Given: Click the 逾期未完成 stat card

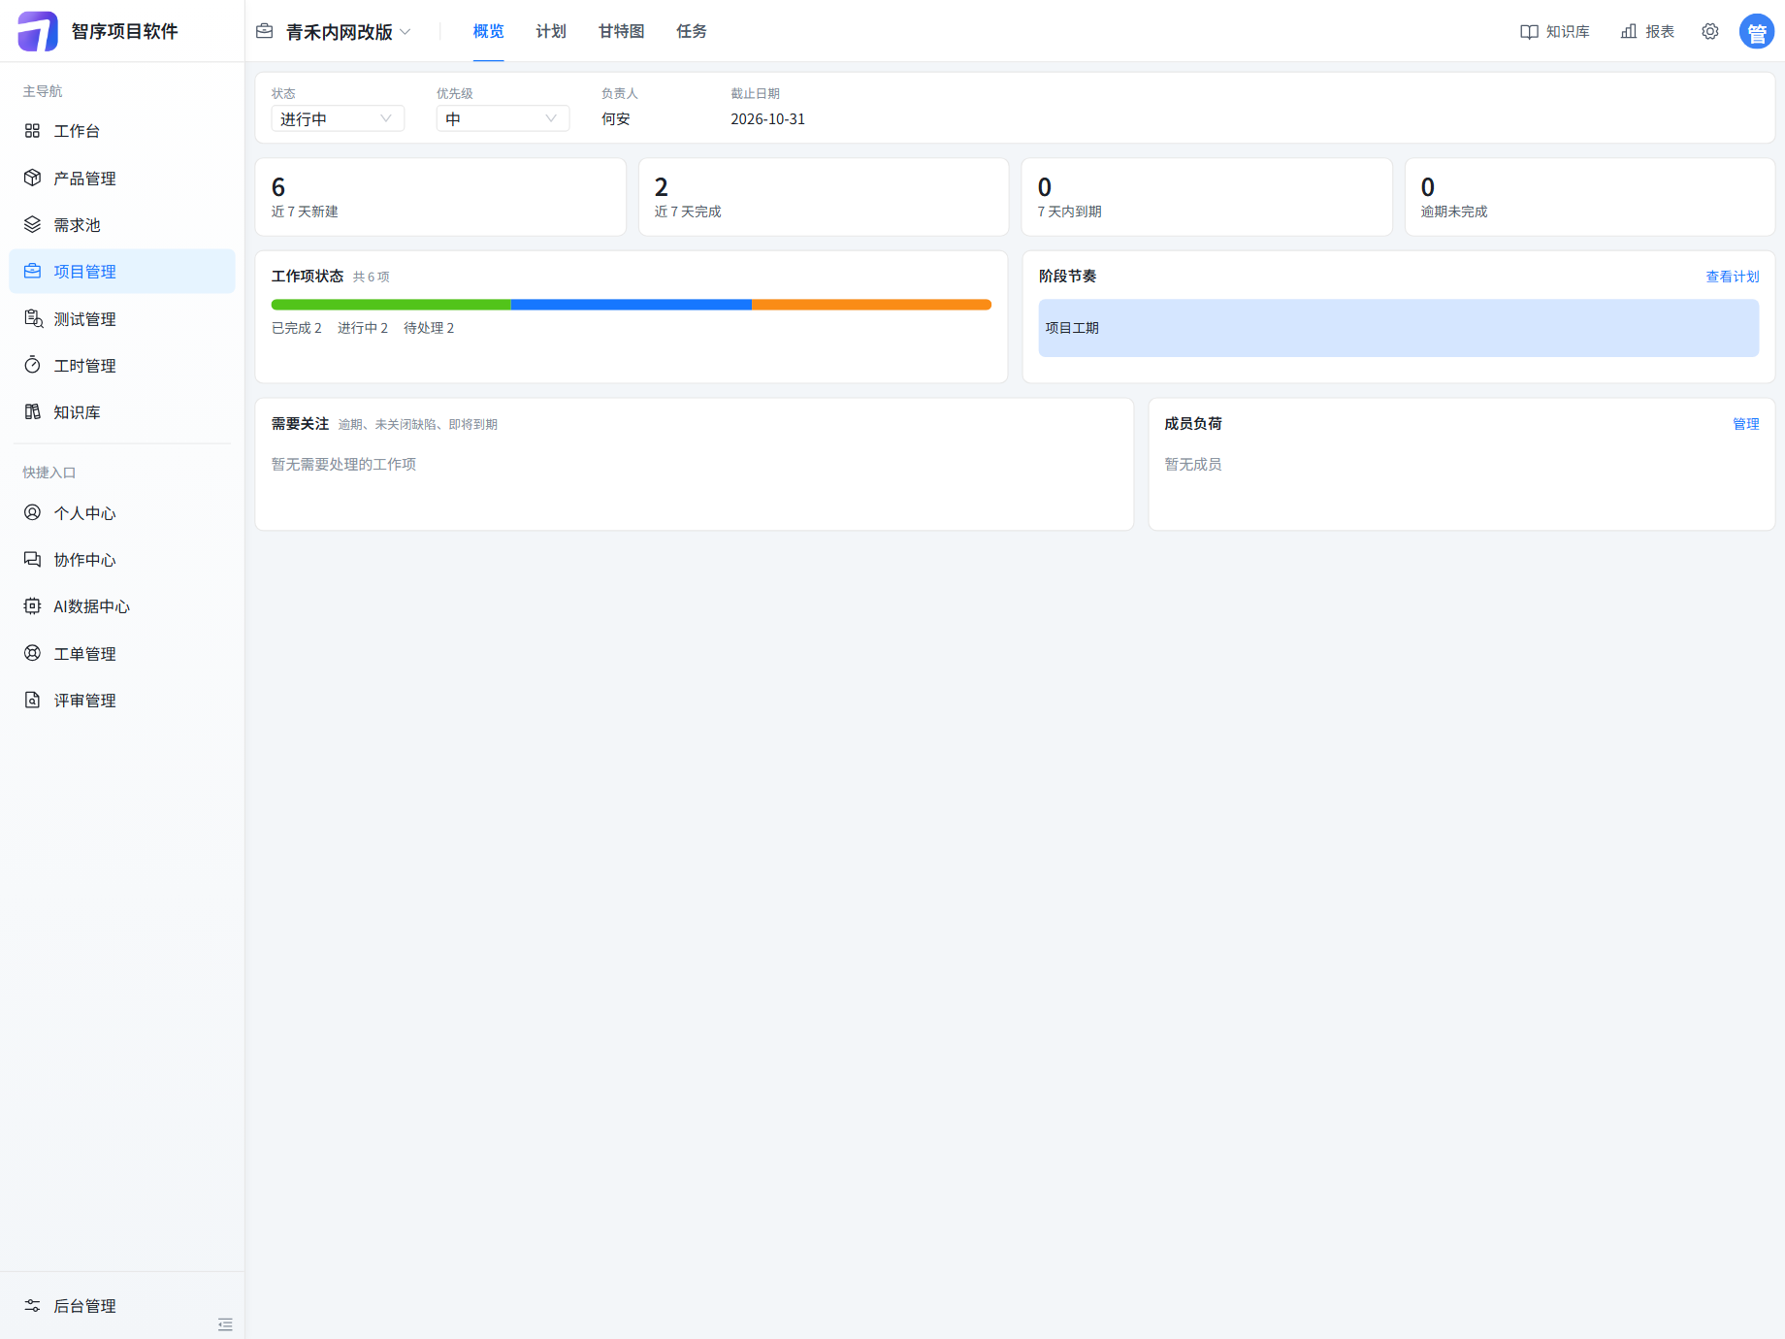Looking at the screenshot, I should tap(1590, 197).
